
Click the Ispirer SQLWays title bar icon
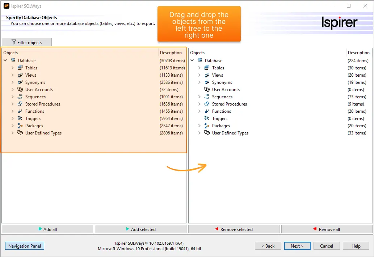click(x=7, y=6)
